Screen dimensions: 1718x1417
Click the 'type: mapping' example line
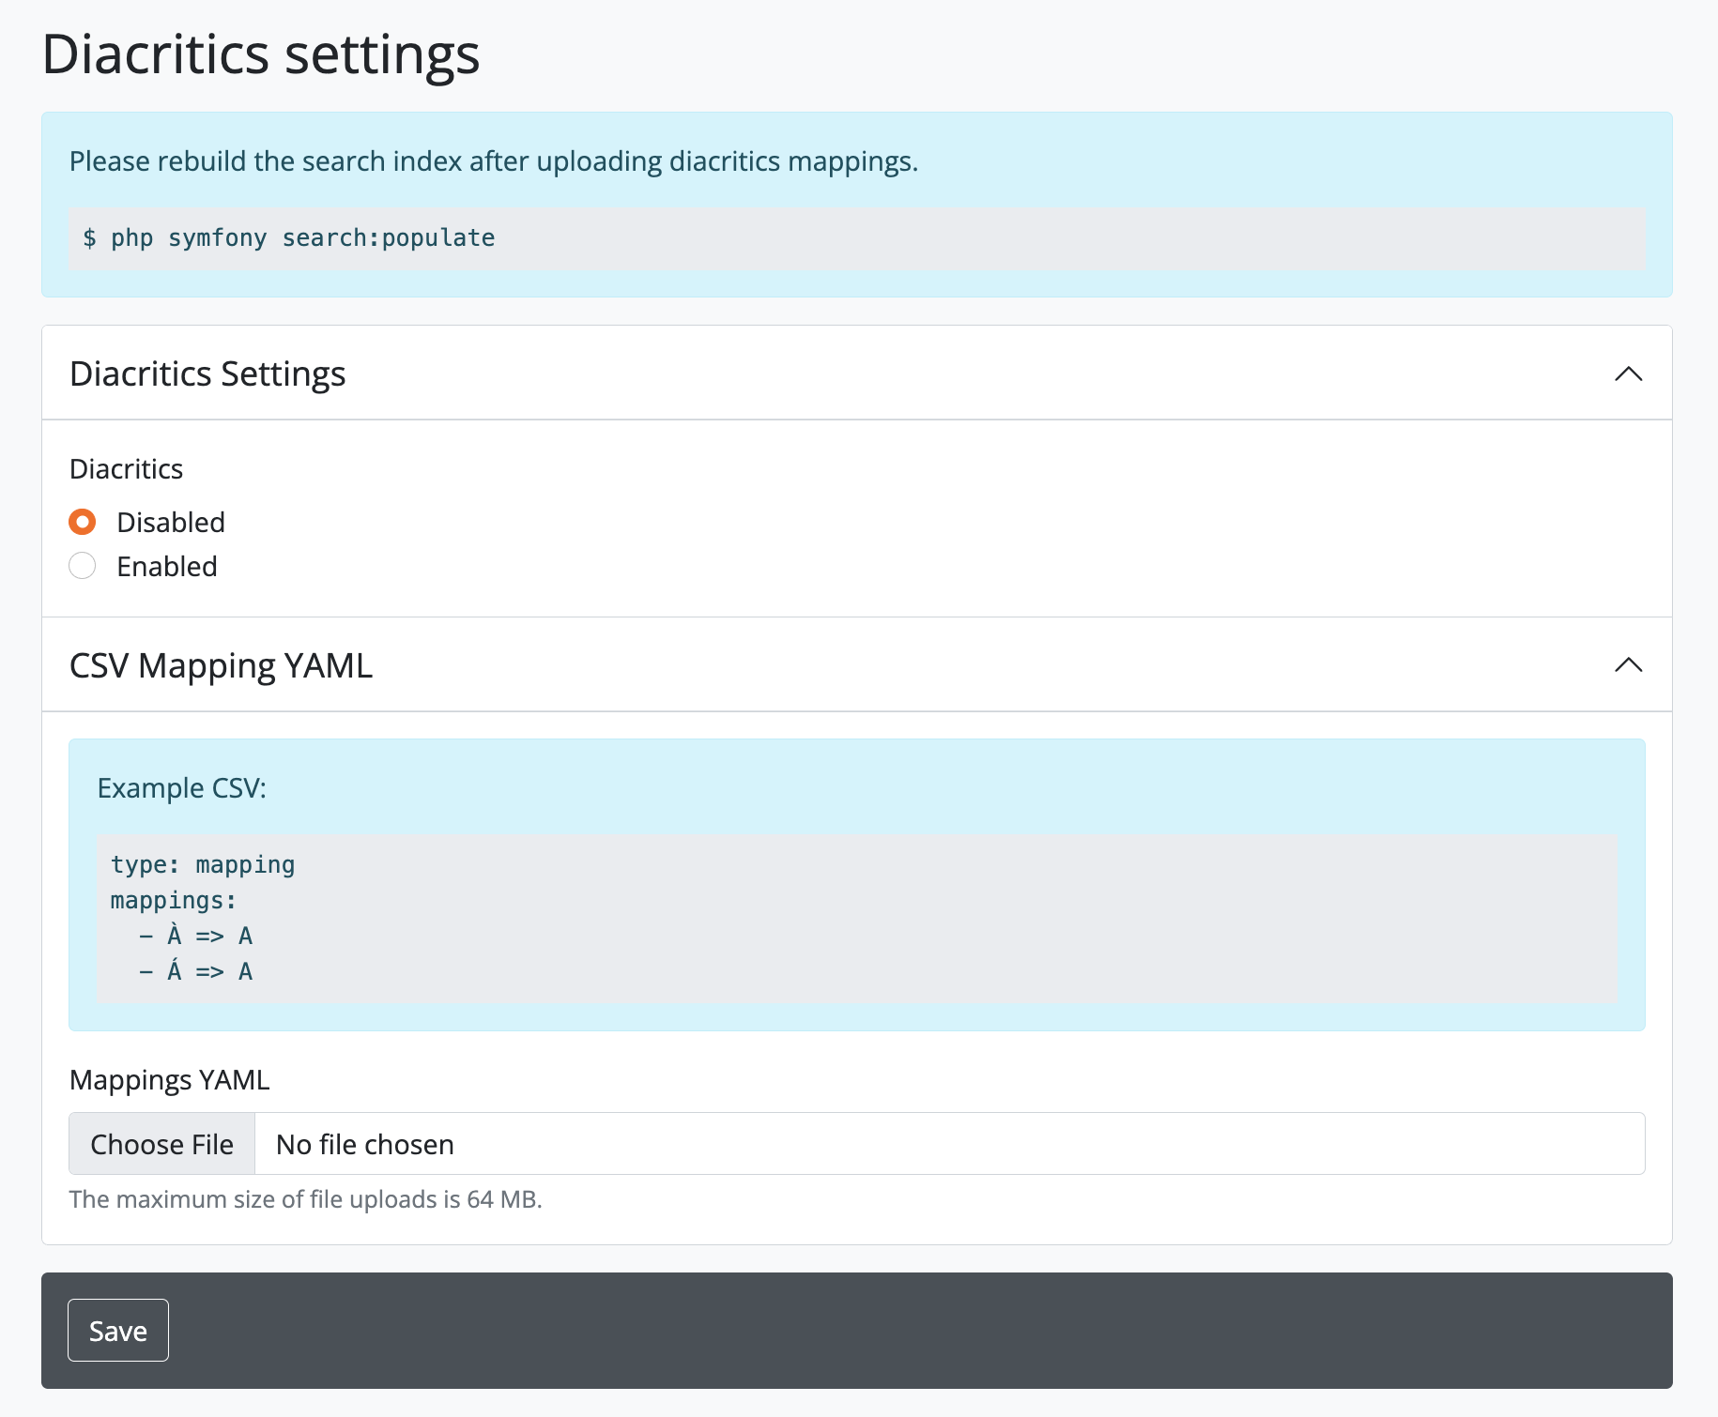(203, 864)
